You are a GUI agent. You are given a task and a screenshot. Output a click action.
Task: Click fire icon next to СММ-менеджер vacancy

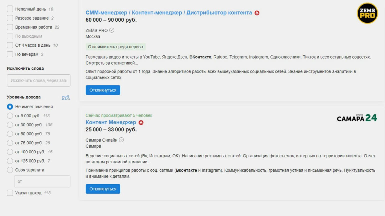click(x=257, y=13)
